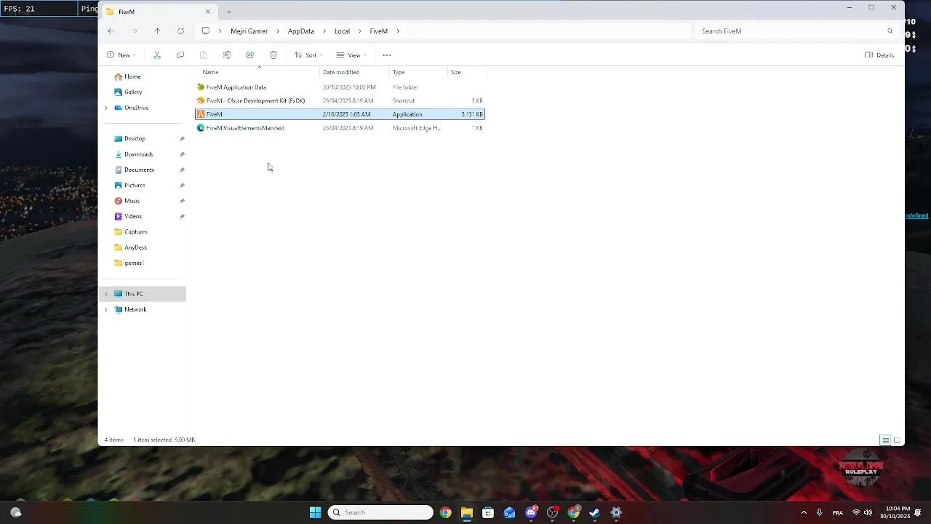Show hidden tray icons chevron

[x=804, y=512]
